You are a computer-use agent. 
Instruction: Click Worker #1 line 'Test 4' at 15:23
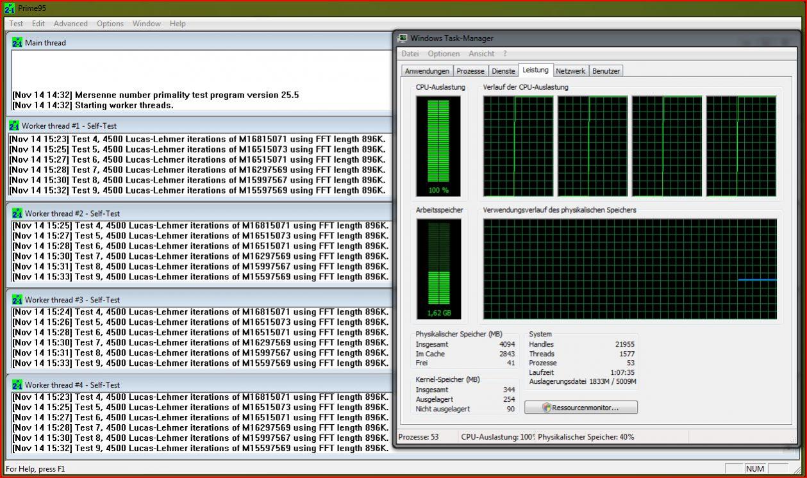click(197, 139)
